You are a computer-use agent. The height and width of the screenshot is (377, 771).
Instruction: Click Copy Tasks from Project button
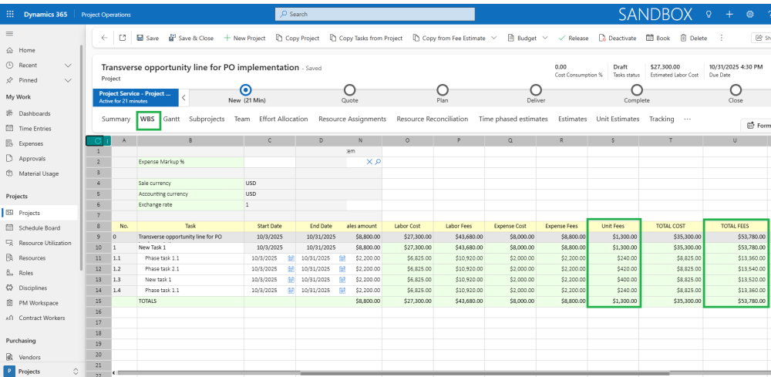pos(365,38)
